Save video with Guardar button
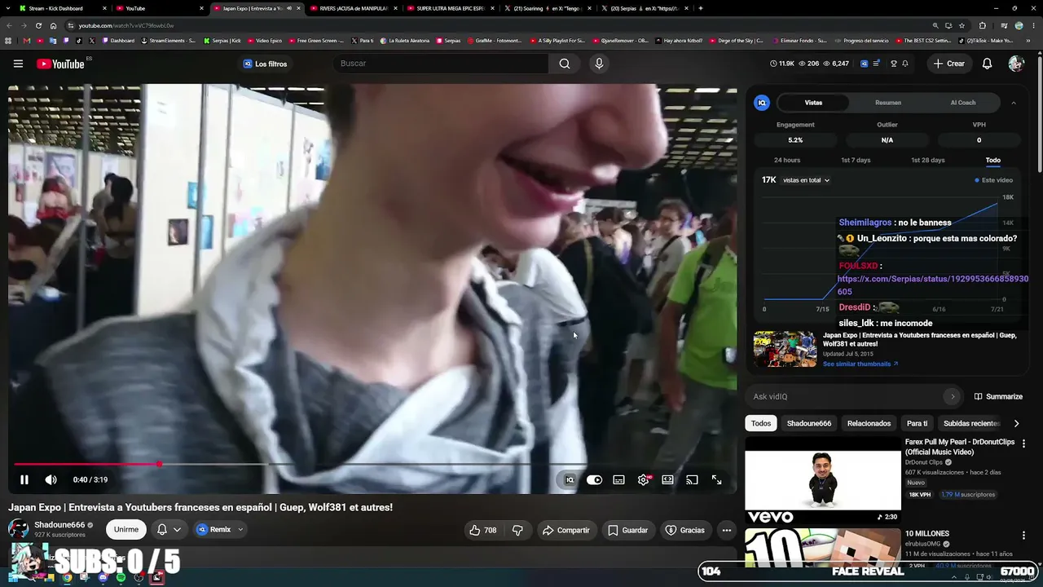This screenshot has height=587, width=1043. click(627, 530)
